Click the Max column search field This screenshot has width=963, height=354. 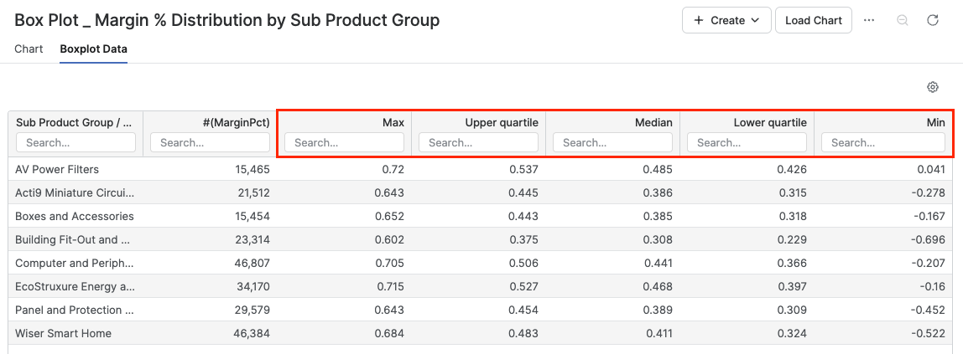point(344,143)
